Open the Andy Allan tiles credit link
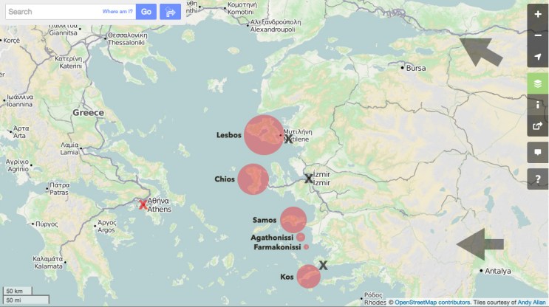The height and width of the screenshot is (307, 549). coord(531,303)
